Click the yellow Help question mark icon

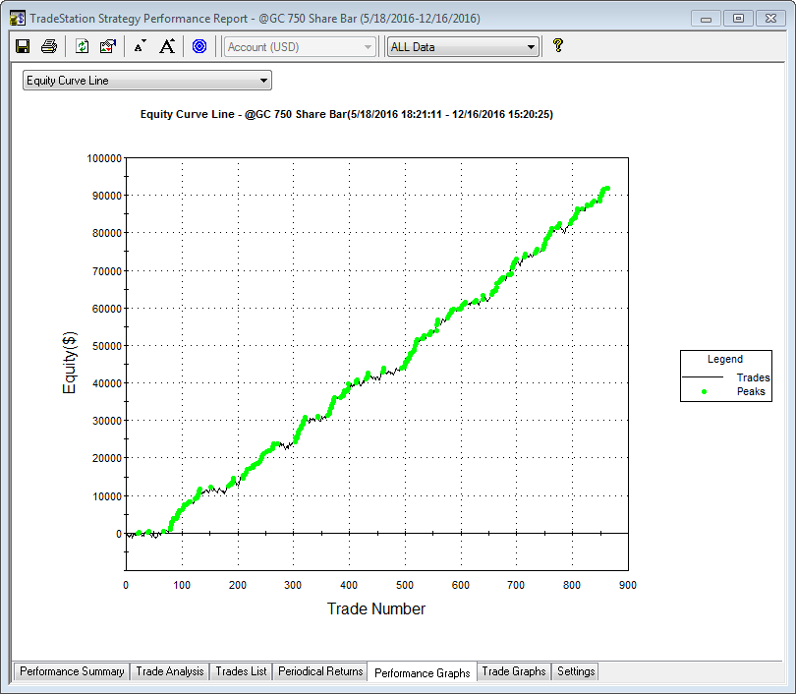pos(558,45)
